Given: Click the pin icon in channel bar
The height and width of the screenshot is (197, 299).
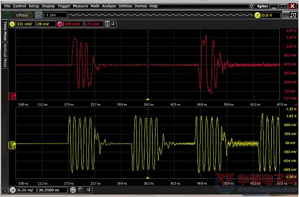Looking at the screenshot, I should [x=113, y=24].
